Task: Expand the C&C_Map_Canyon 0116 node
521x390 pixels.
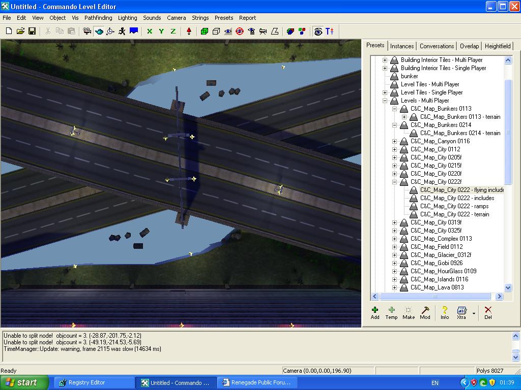Action: coord(395,141)
